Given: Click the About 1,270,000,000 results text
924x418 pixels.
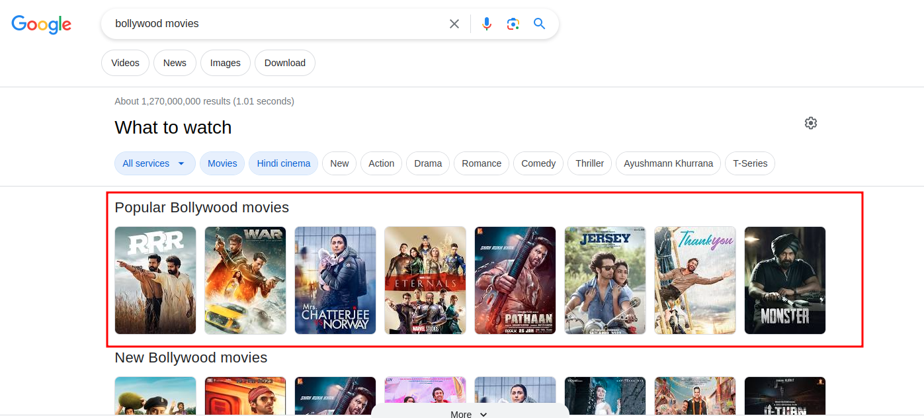Looking at the screenshot, I should [204, 101].
